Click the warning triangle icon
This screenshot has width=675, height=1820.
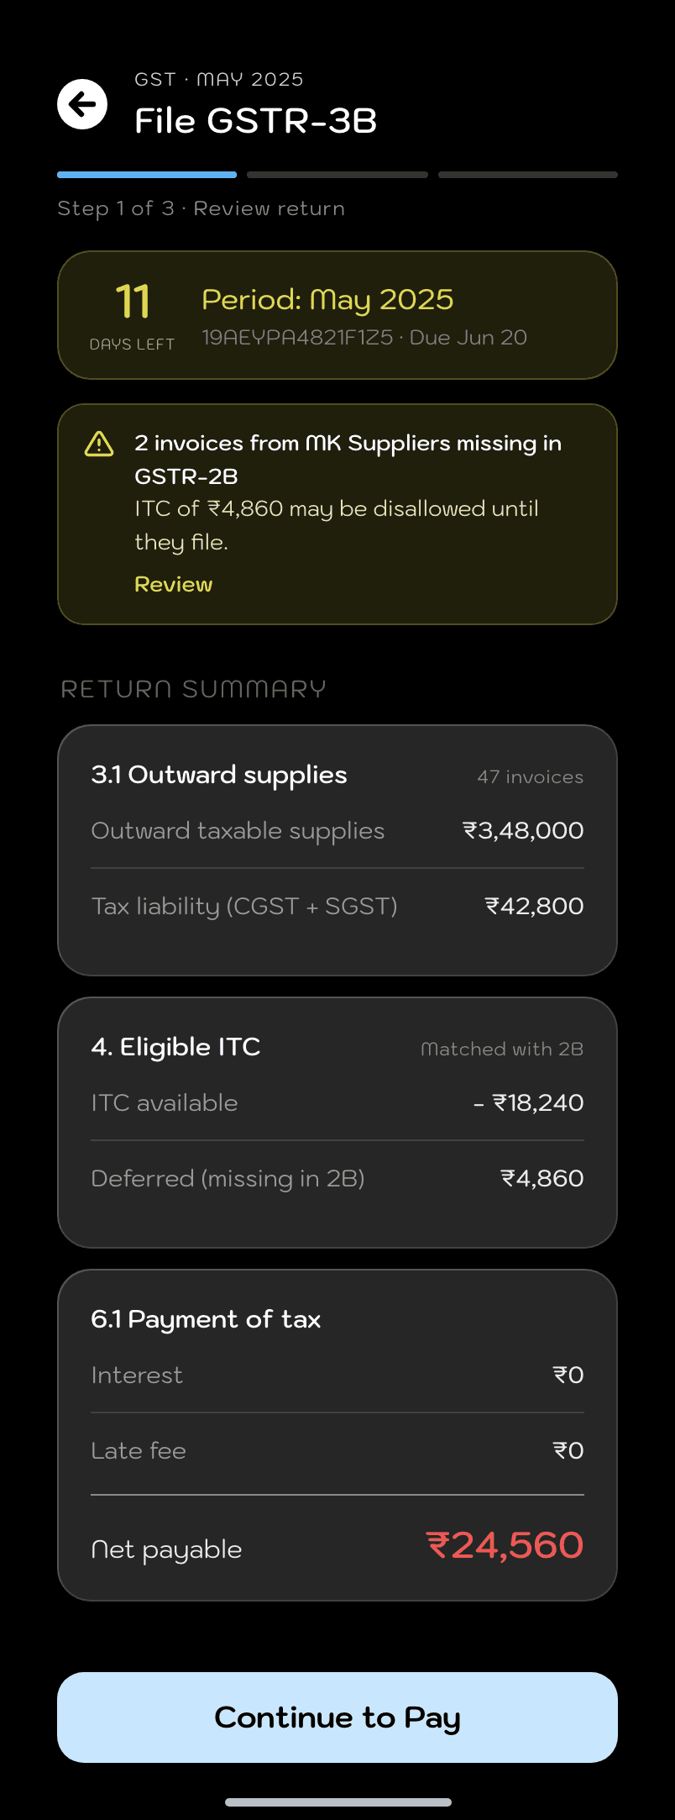(99, 444)
